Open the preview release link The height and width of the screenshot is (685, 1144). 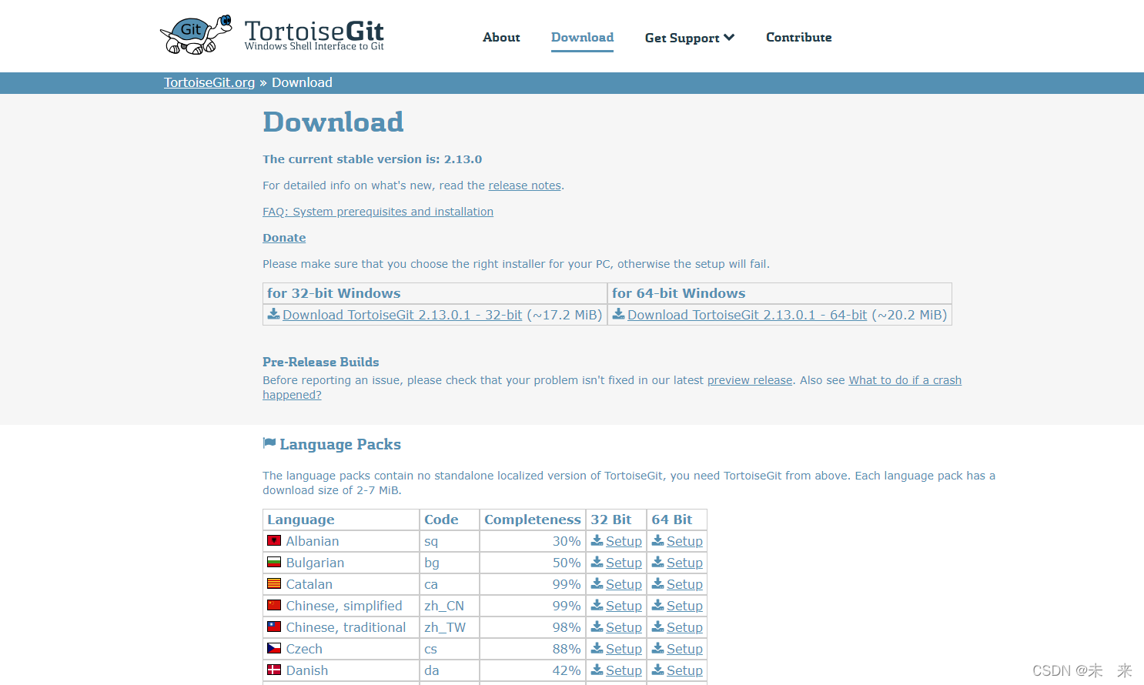point(750,380)
